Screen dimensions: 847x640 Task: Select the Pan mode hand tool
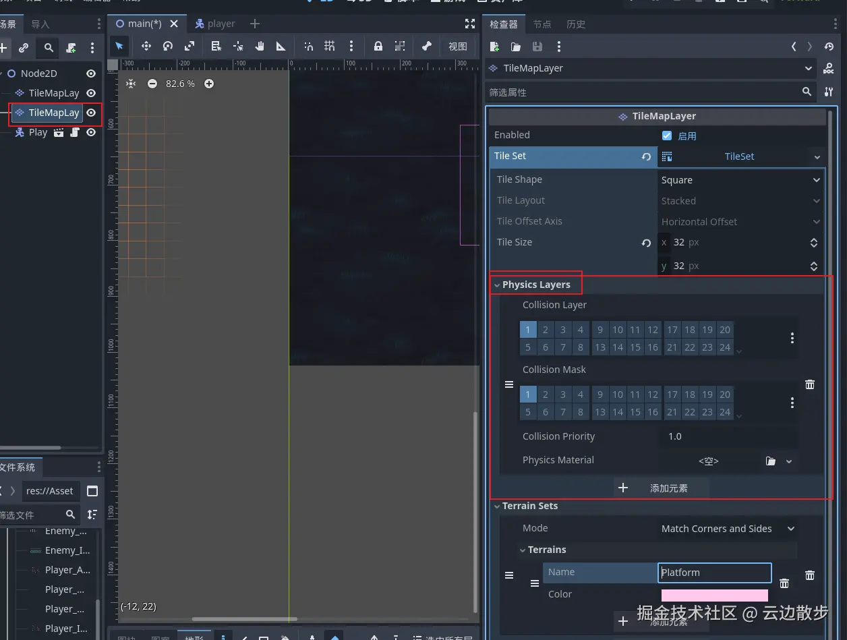pyautogui.click(x=260, y=46)
